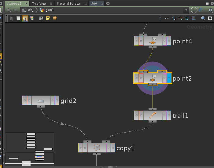Switch to the Material Palette tab
The height and width of the screenshot is (168, 214).
[68, 3]
